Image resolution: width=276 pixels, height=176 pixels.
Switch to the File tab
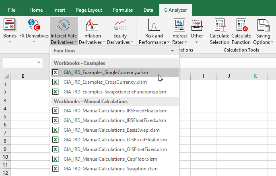point(12,10)
